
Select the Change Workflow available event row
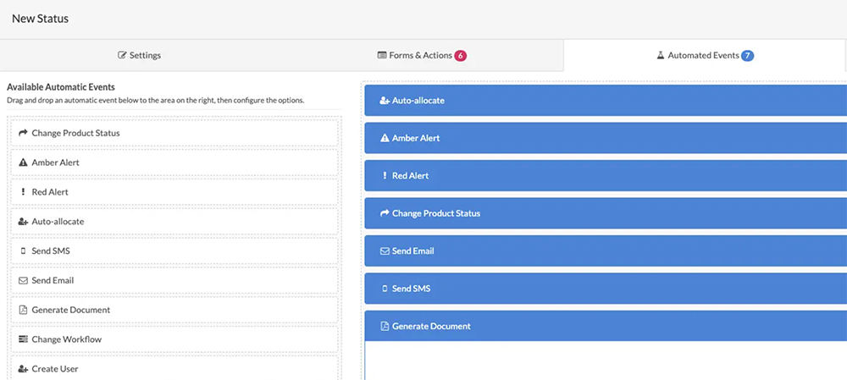(174, 339)
